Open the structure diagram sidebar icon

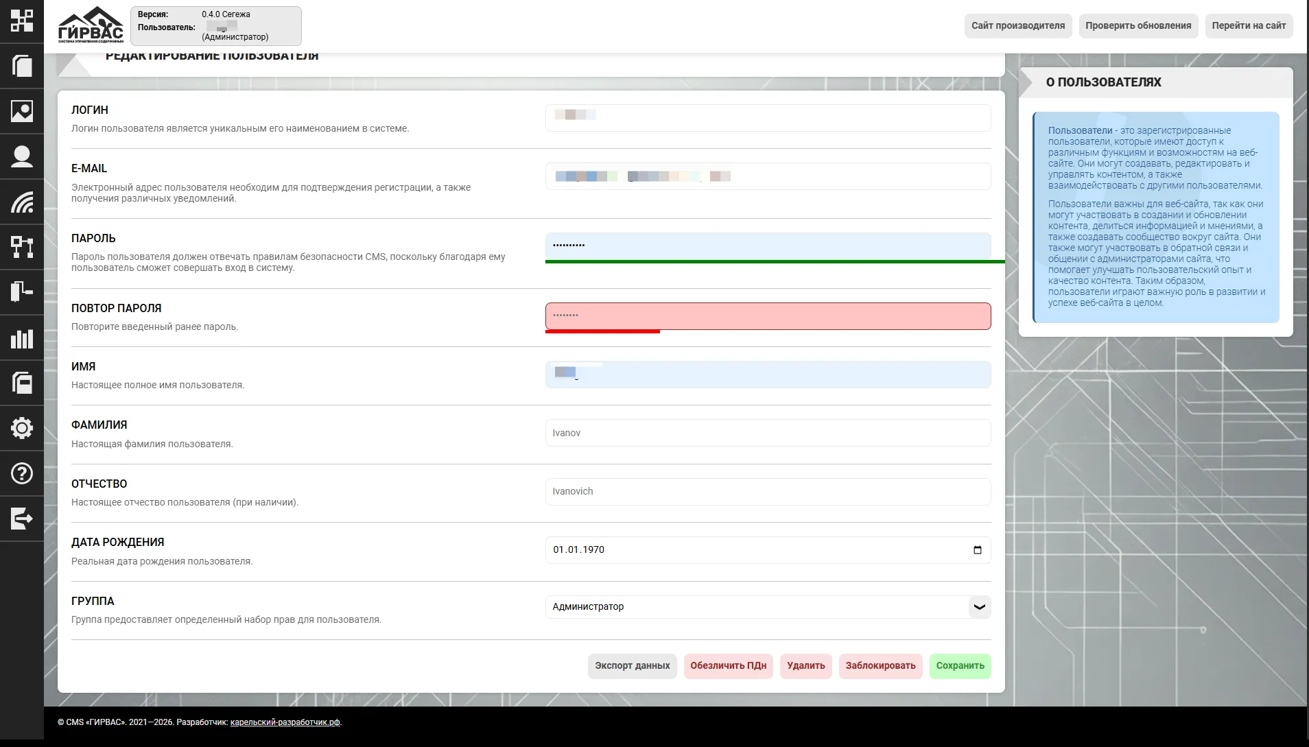pos(22,247)
